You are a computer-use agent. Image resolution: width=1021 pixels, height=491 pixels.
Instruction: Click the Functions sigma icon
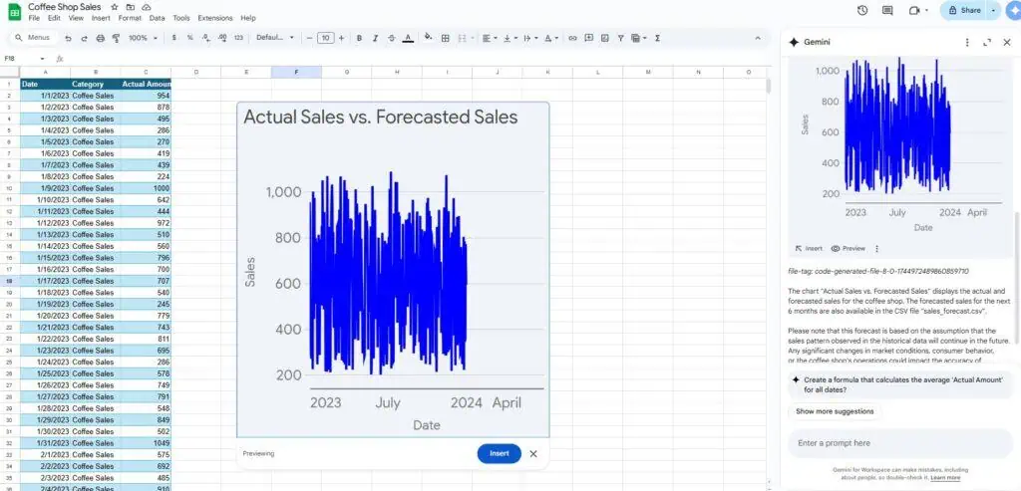(x=657, y=38)
